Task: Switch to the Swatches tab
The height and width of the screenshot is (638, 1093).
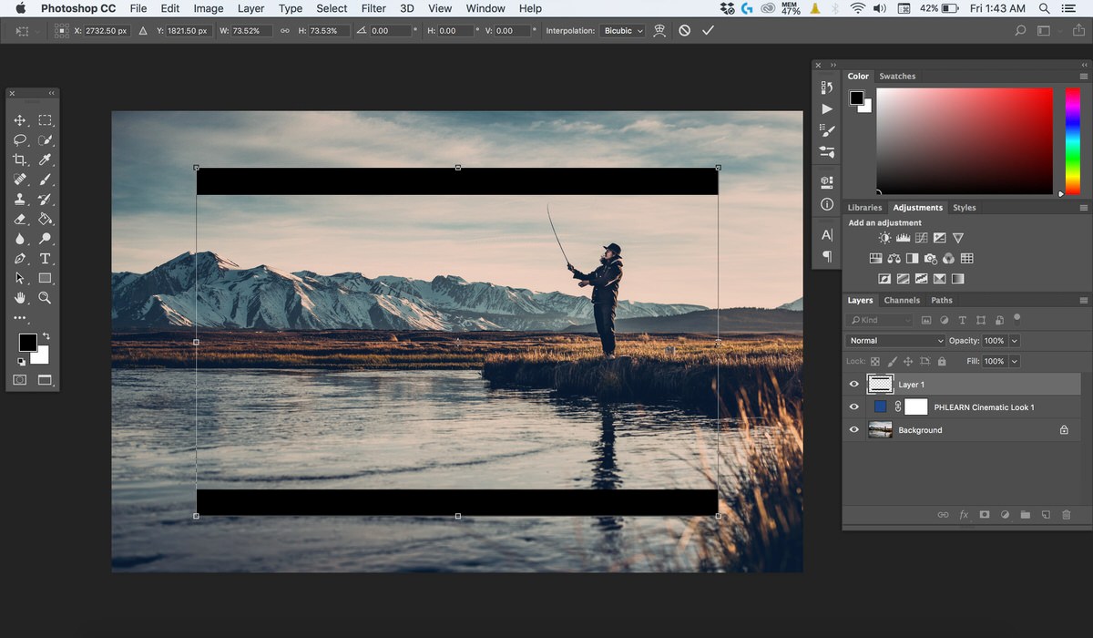Action: (x=897, y=77)
